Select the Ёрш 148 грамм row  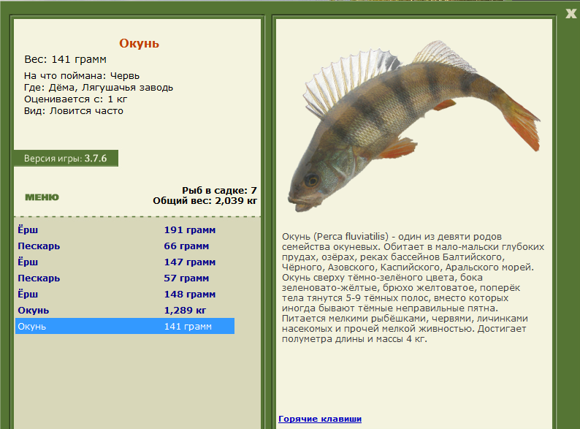pos(125,295)
